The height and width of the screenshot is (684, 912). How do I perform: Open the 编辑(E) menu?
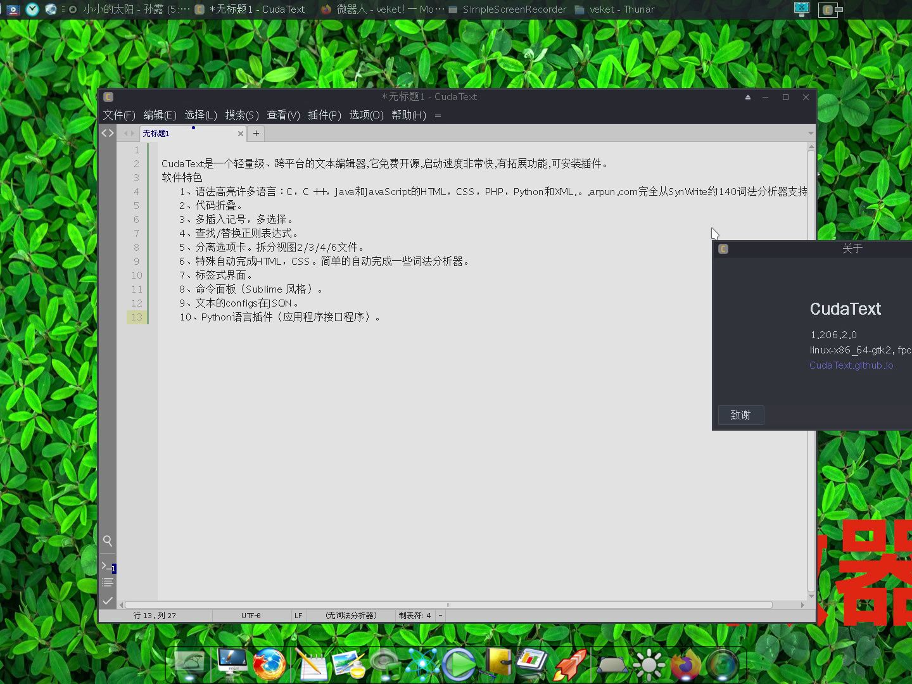[160, 115]
